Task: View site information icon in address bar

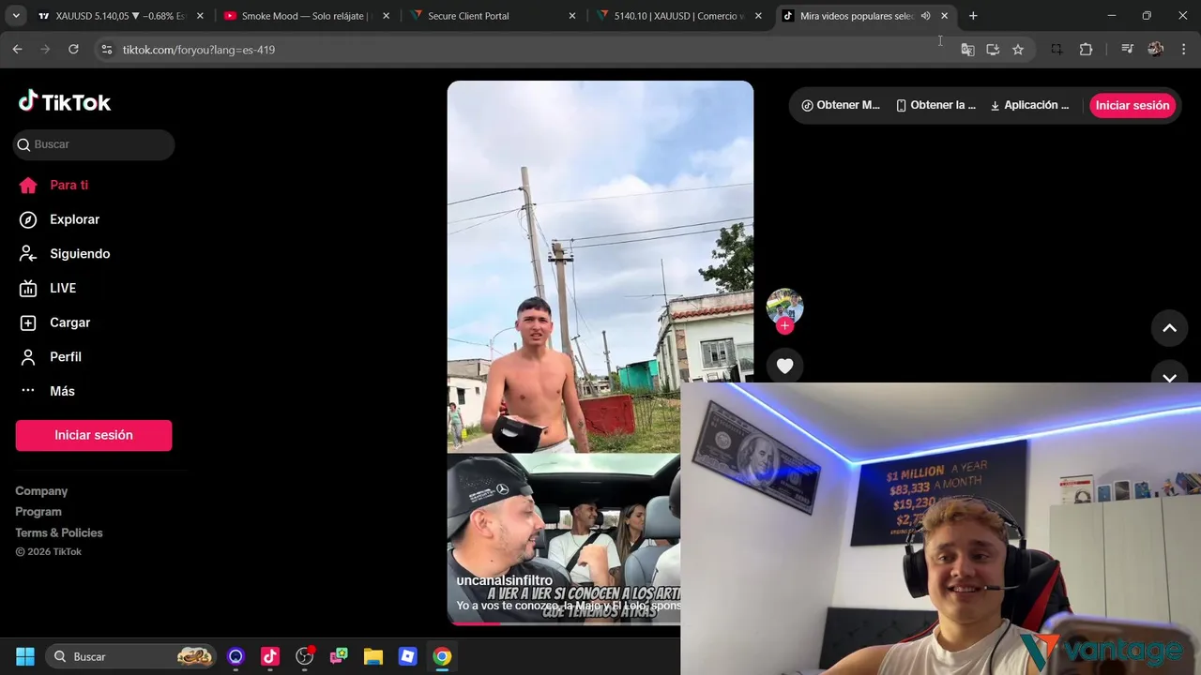Action: pyautogui.click(x=106, y=50)
